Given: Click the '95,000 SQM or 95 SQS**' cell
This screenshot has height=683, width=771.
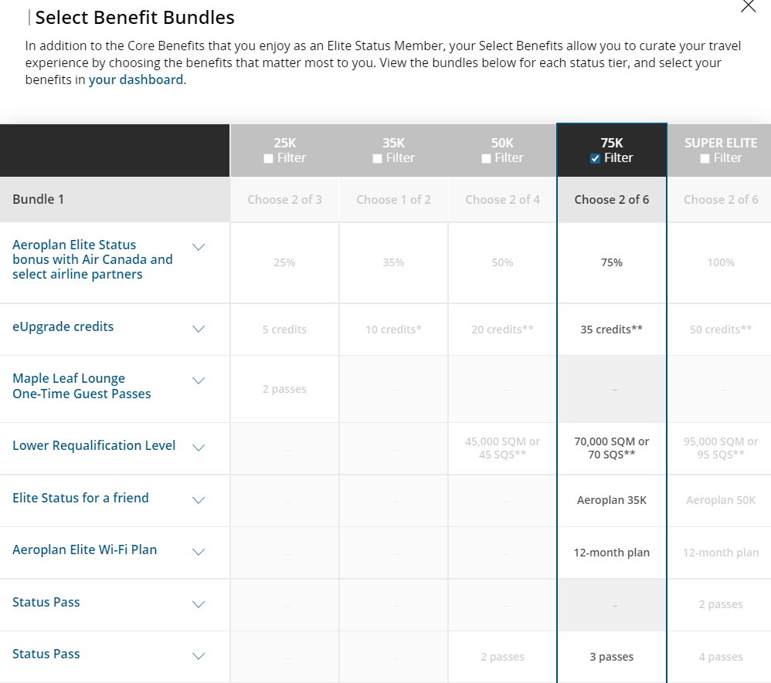Looking at the screenshot, I should 721,448.
